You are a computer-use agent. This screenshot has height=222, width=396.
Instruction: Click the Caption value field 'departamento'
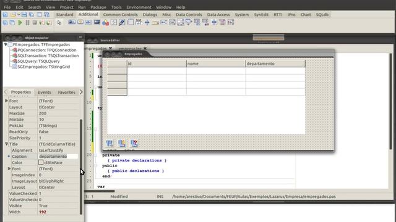58,156
